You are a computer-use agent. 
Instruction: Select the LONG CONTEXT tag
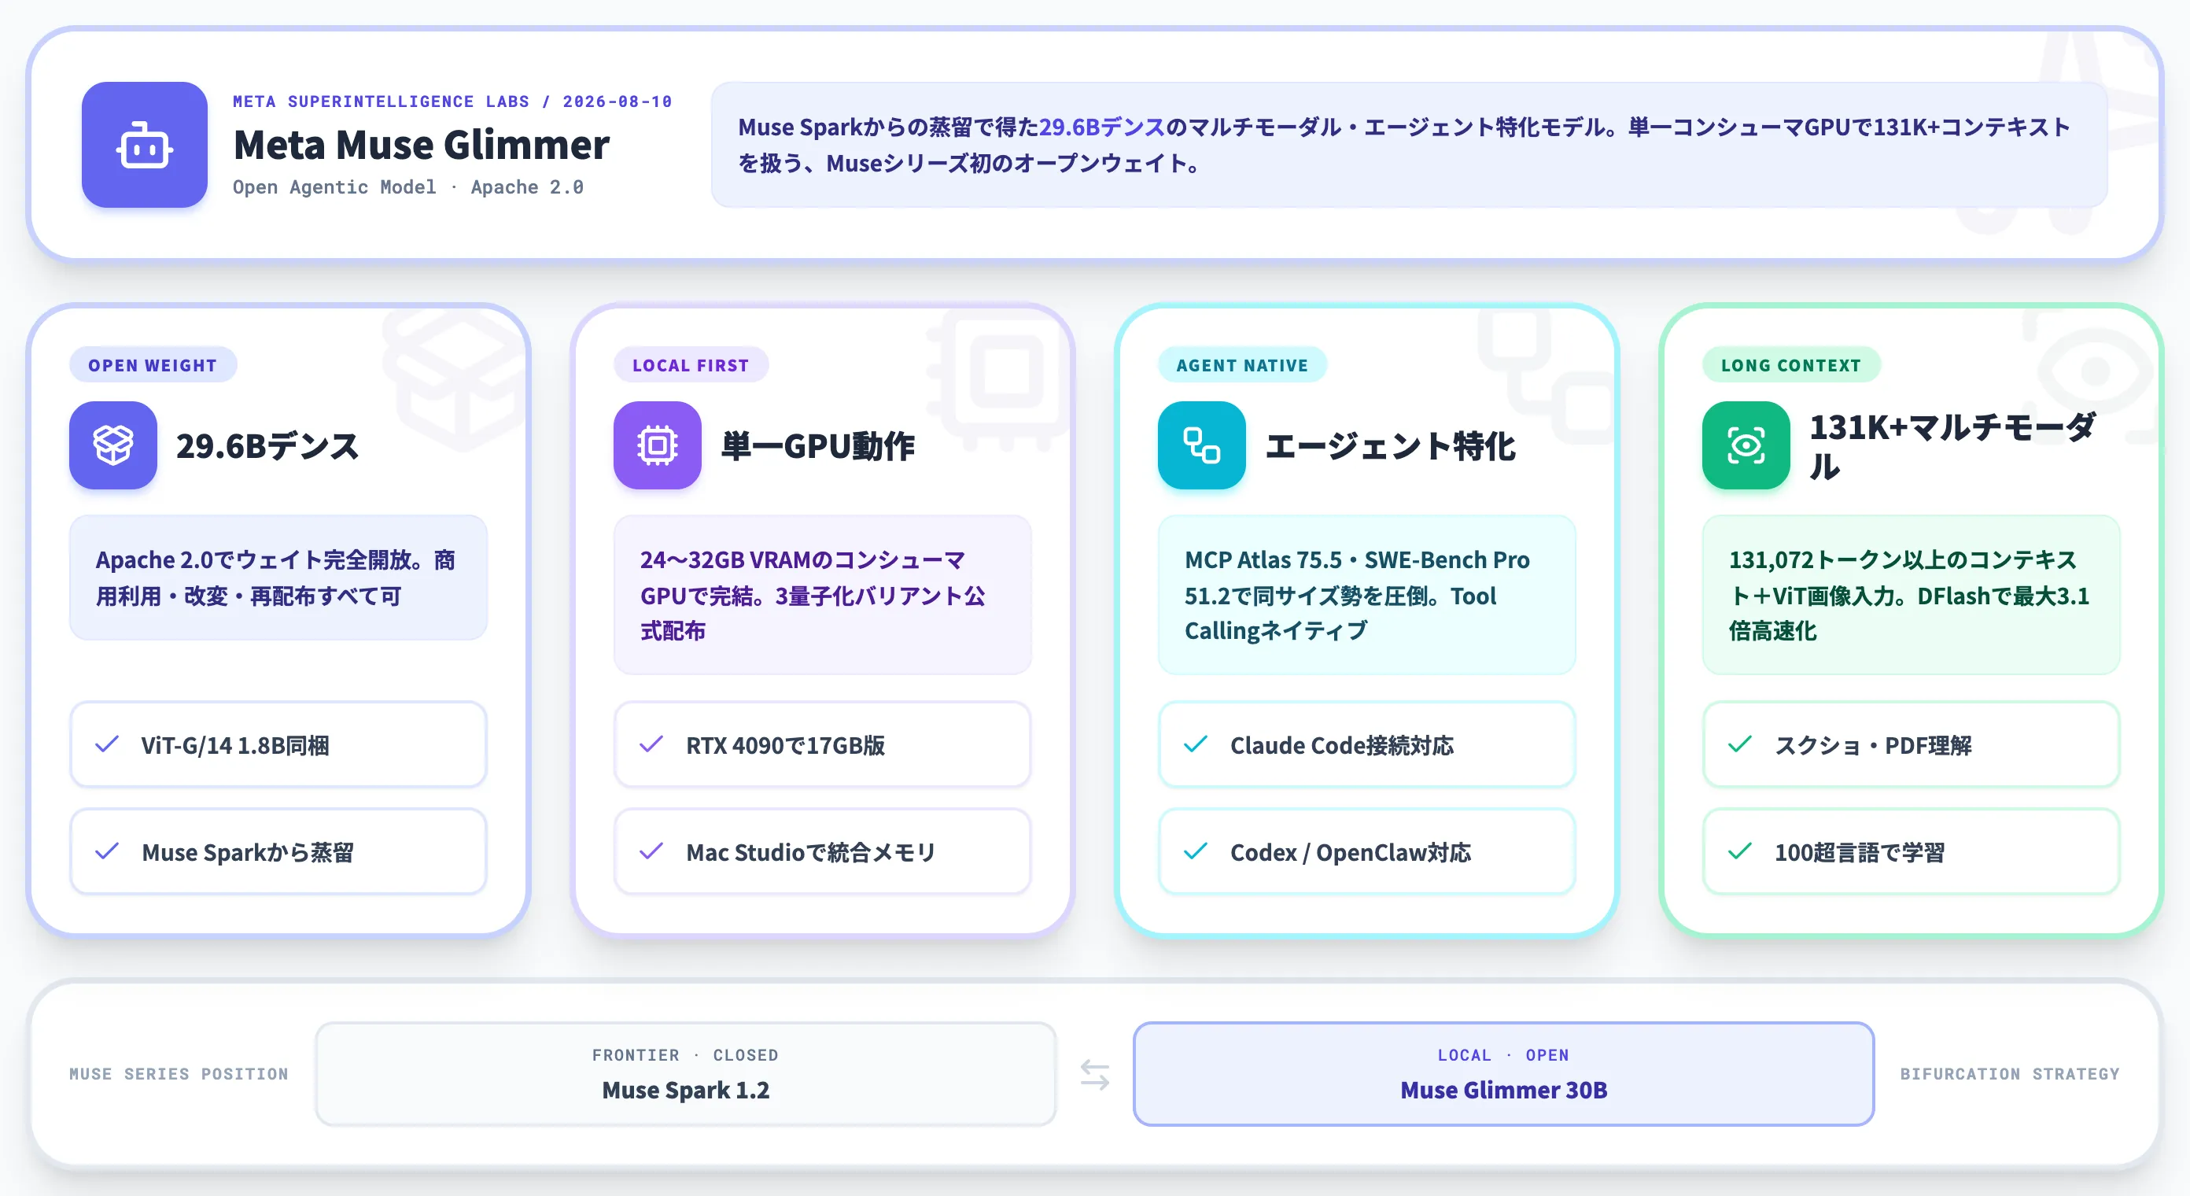pos(1791,365)
